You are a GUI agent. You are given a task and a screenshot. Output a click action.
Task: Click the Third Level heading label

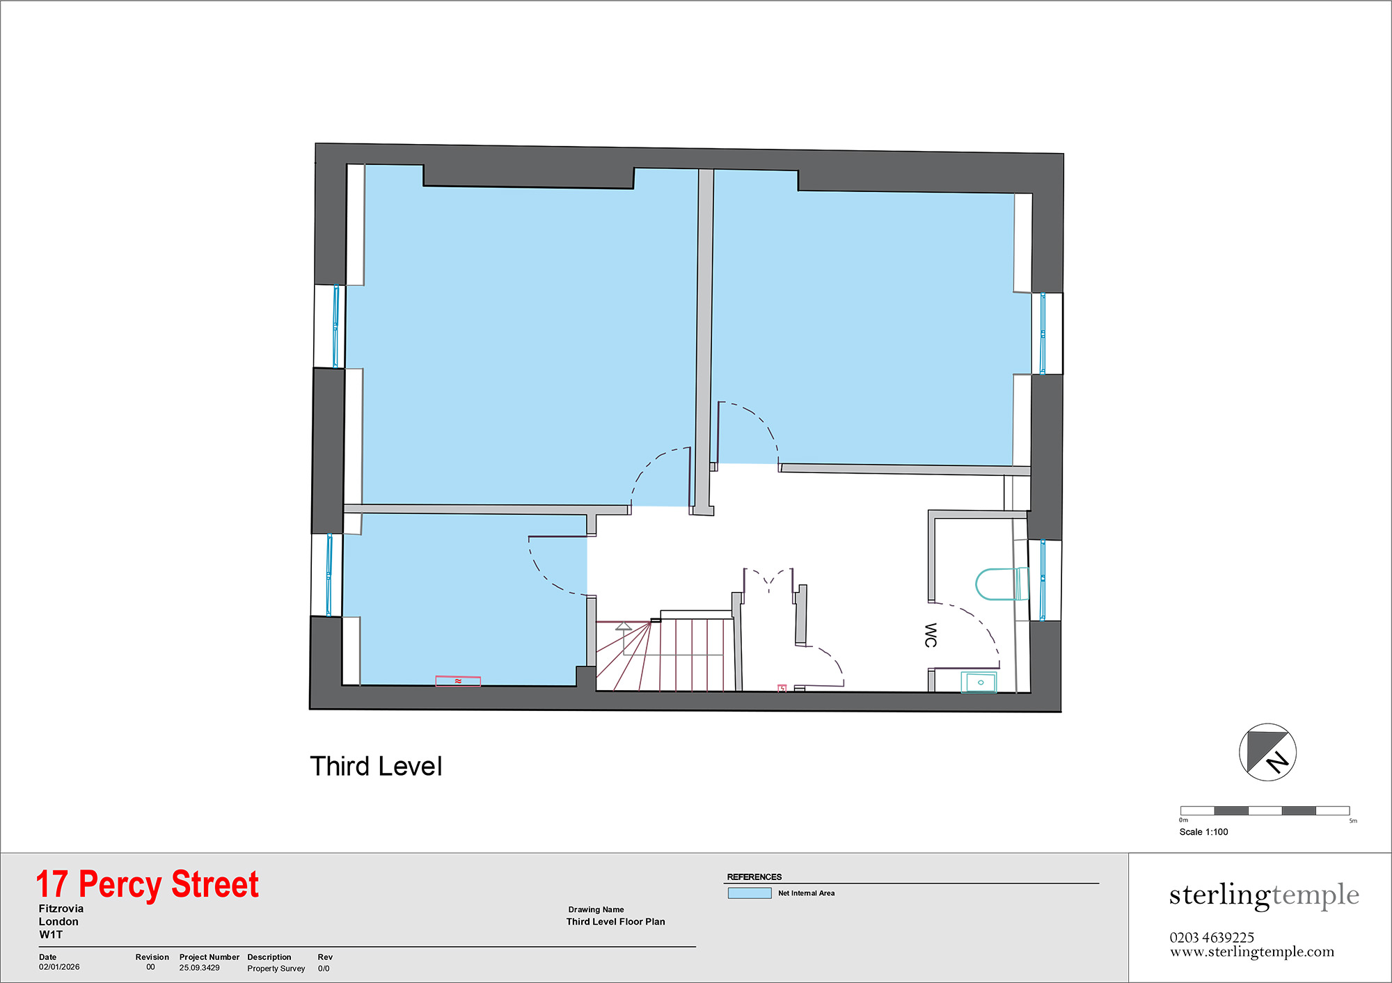(x=376, y=767)
